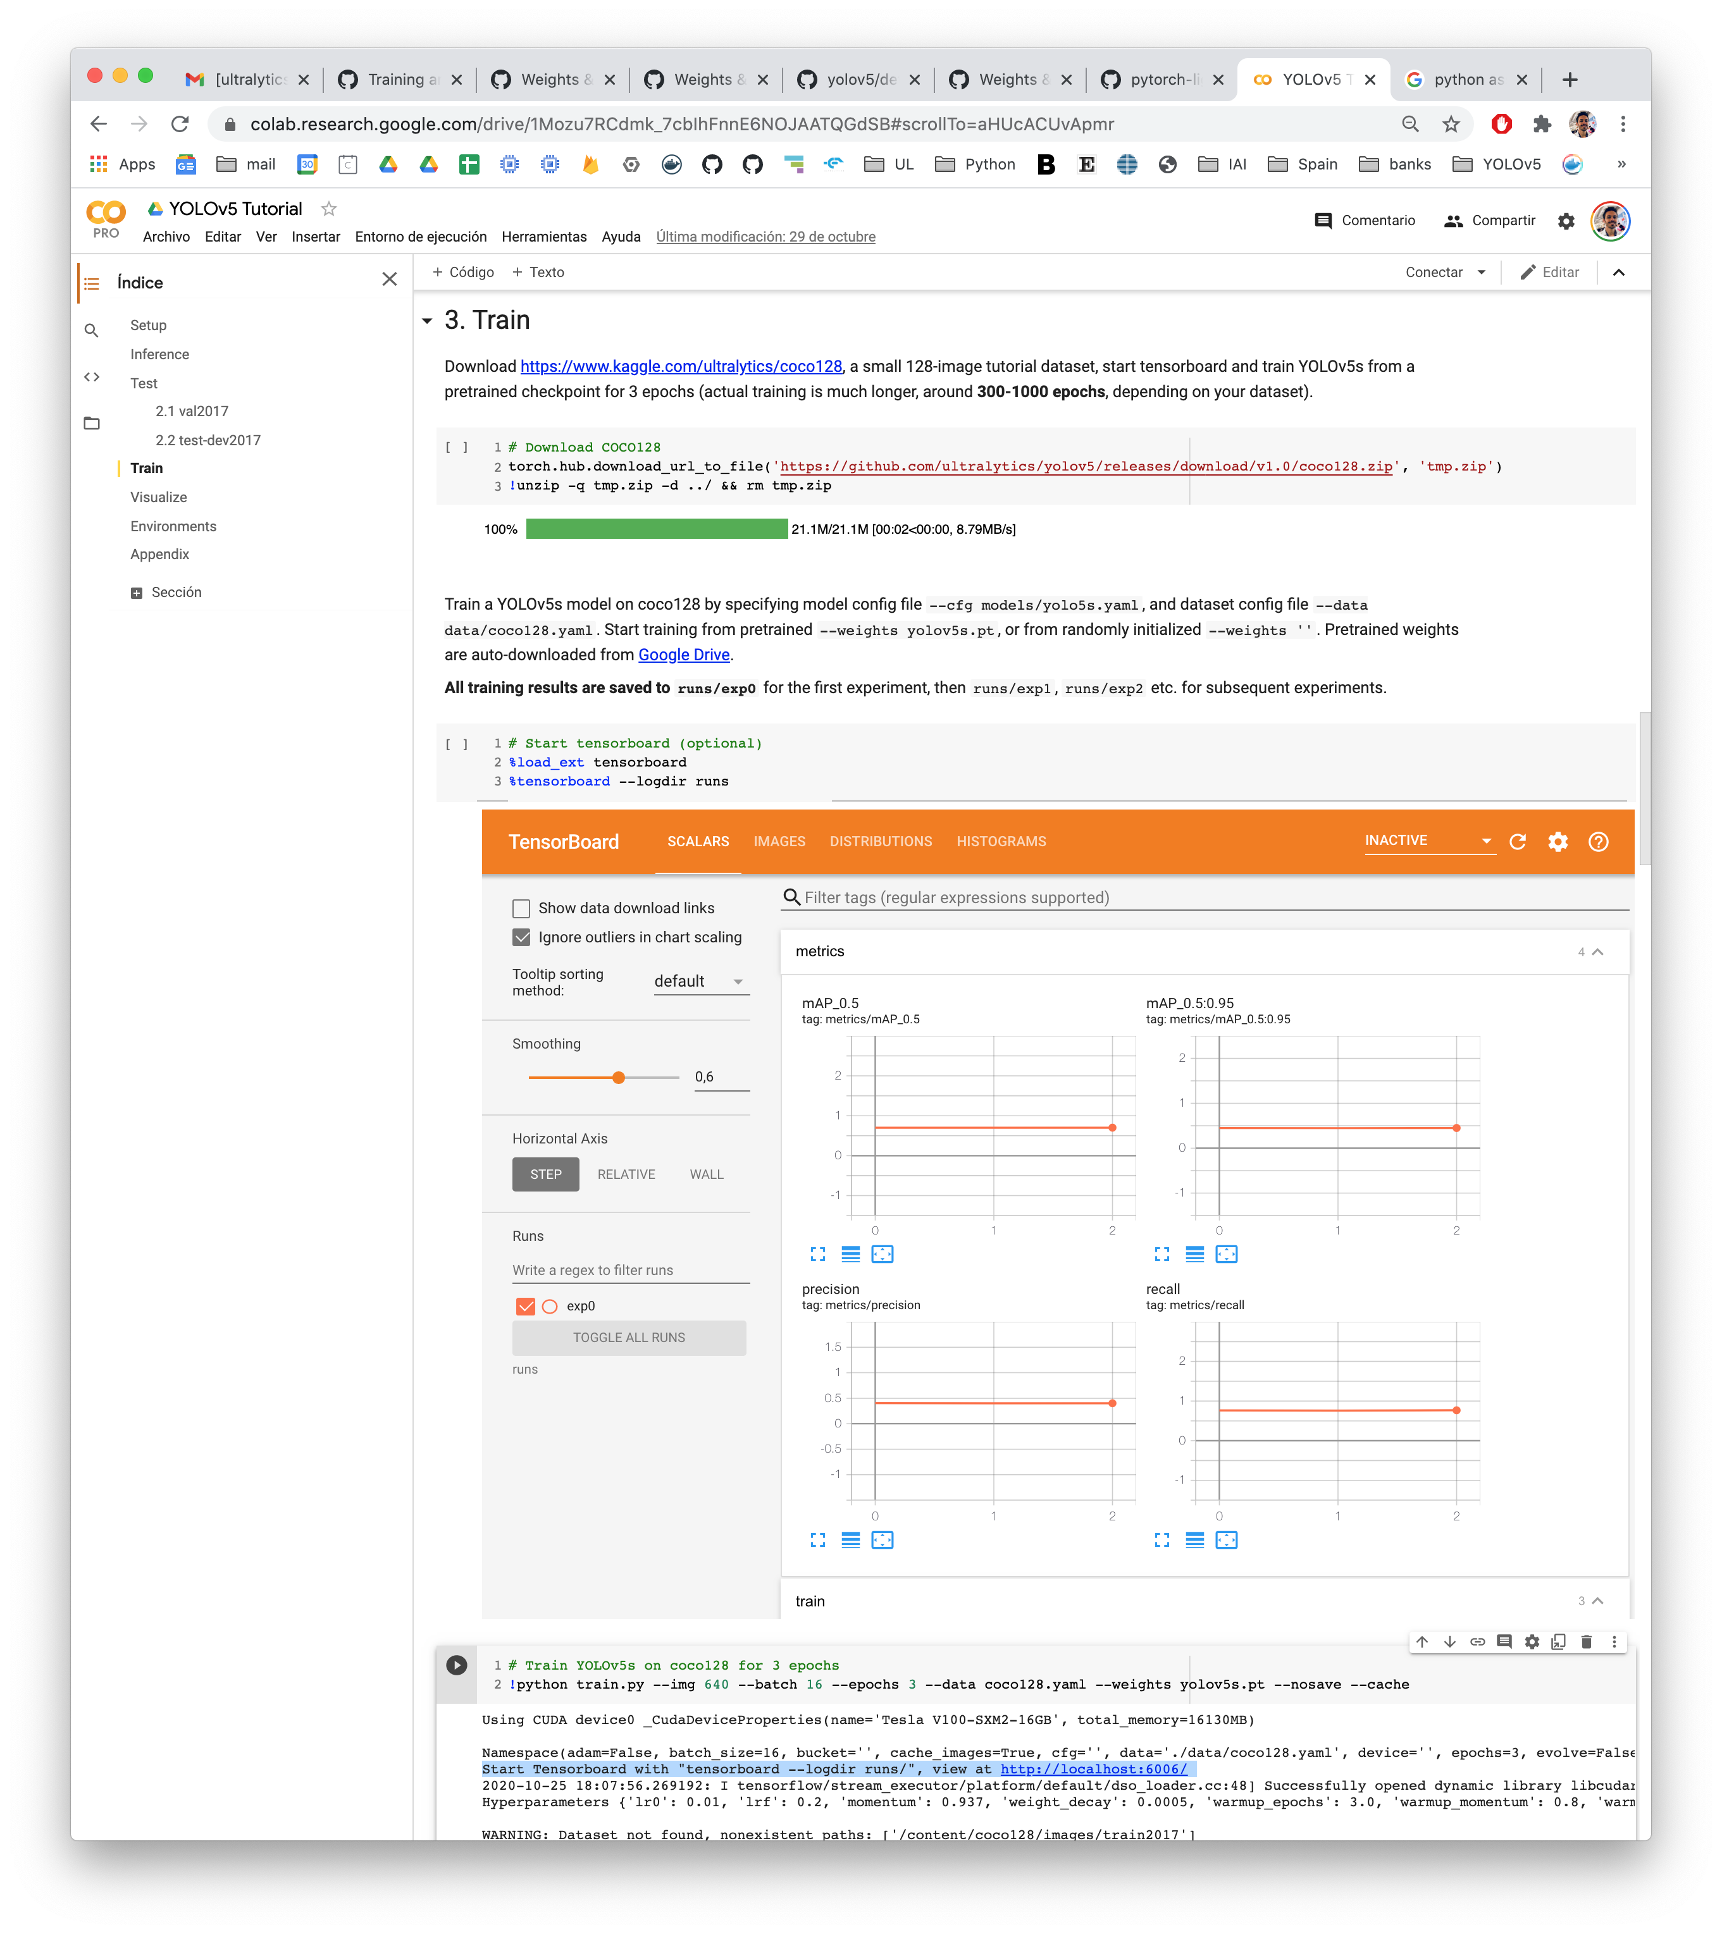
Task: Reload TensorBoard data with refresh icon
Action: point(1518,842)
